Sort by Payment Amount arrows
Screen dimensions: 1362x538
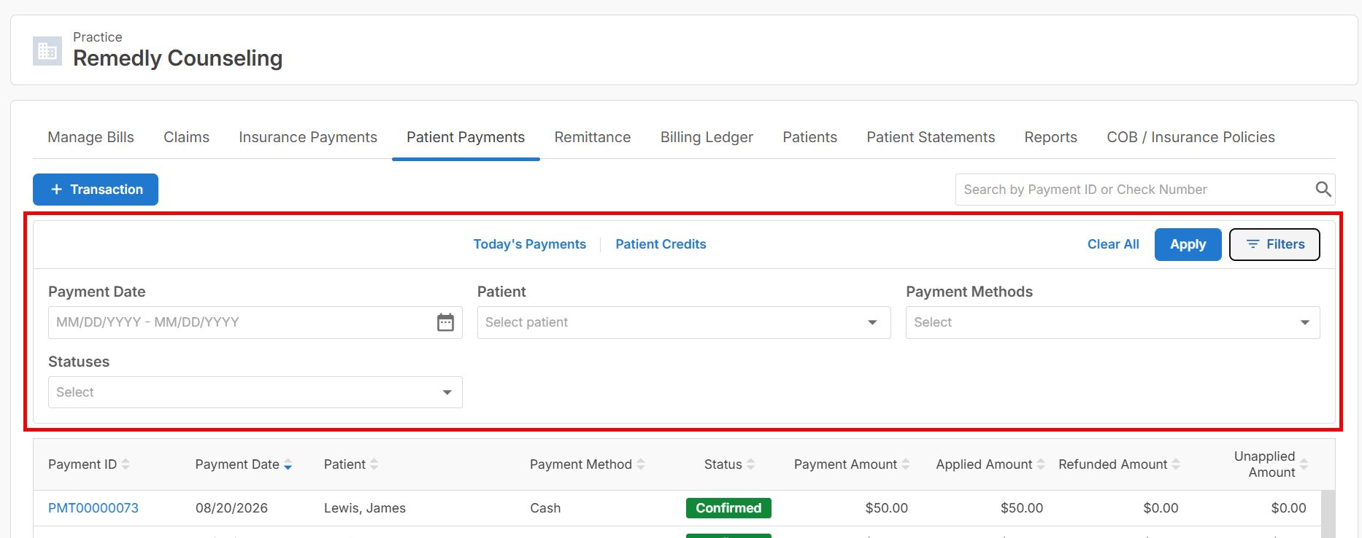(x=905, y=464)
